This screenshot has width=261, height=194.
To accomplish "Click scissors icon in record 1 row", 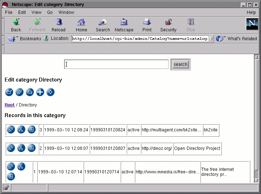I will [x=21, y=166].
